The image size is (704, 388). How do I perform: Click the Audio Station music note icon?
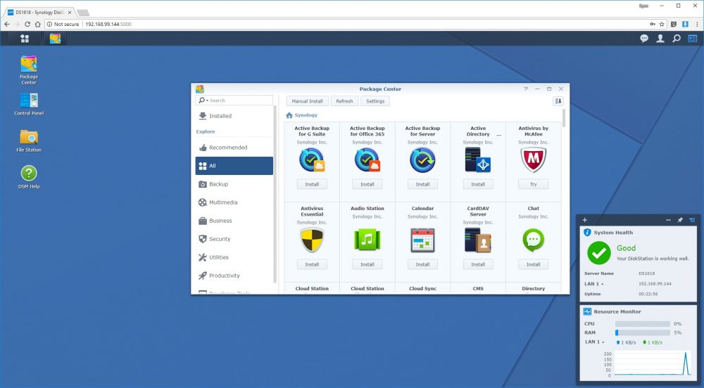tap(367, 240)
